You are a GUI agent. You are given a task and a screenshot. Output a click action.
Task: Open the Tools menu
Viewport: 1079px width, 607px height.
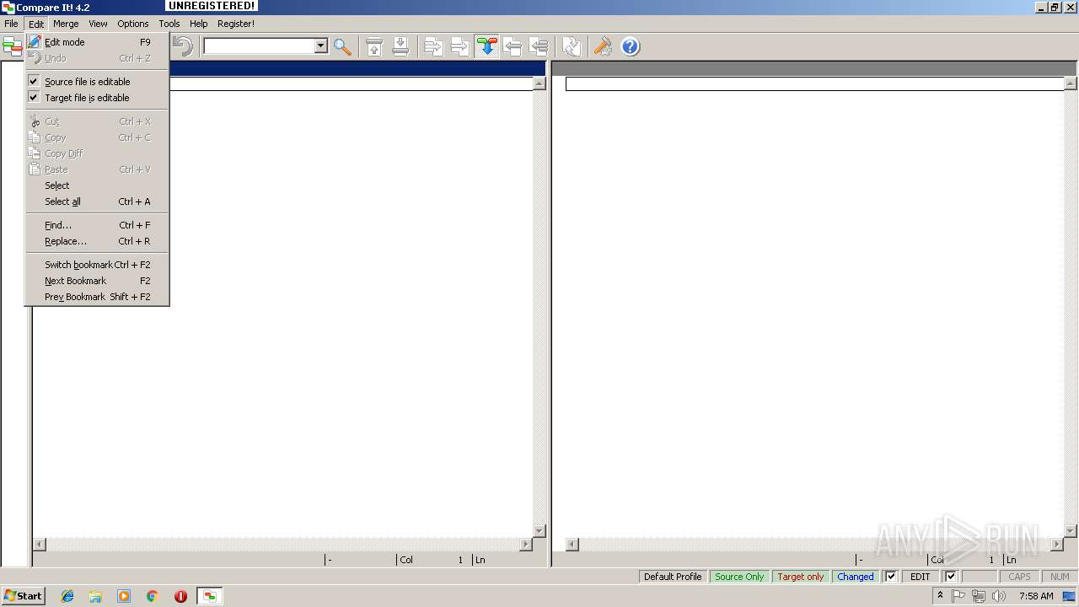(x=169, y=24)
